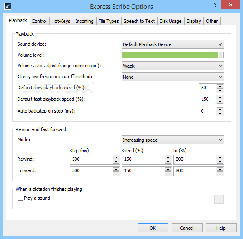Viewport: 243px width, 239px height.
Task: Click the sound file path field
Action: pos(165,199)
